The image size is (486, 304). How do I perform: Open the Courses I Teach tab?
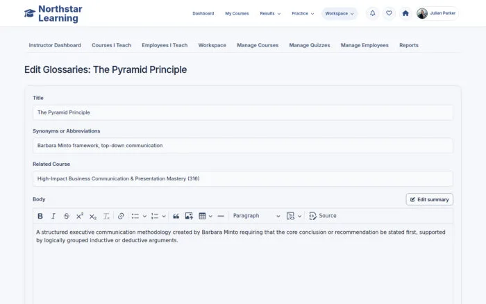(x=111, y=45)
